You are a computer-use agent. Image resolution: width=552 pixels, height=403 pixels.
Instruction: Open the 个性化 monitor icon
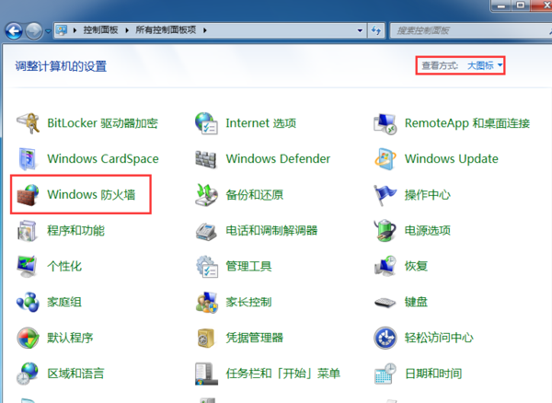(27, 267)
